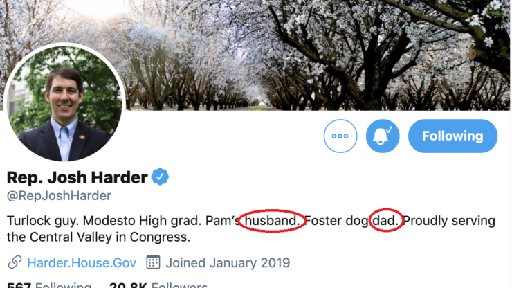Click the blue verified checkmark badge
Viewport: 512px width, 288px height.
coord(161,177)
